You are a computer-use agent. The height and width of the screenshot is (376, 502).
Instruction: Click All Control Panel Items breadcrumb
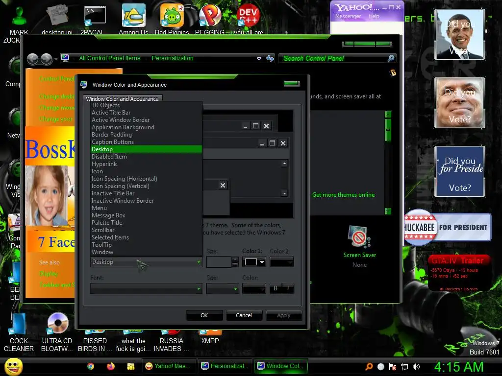(x=110, y=58)
